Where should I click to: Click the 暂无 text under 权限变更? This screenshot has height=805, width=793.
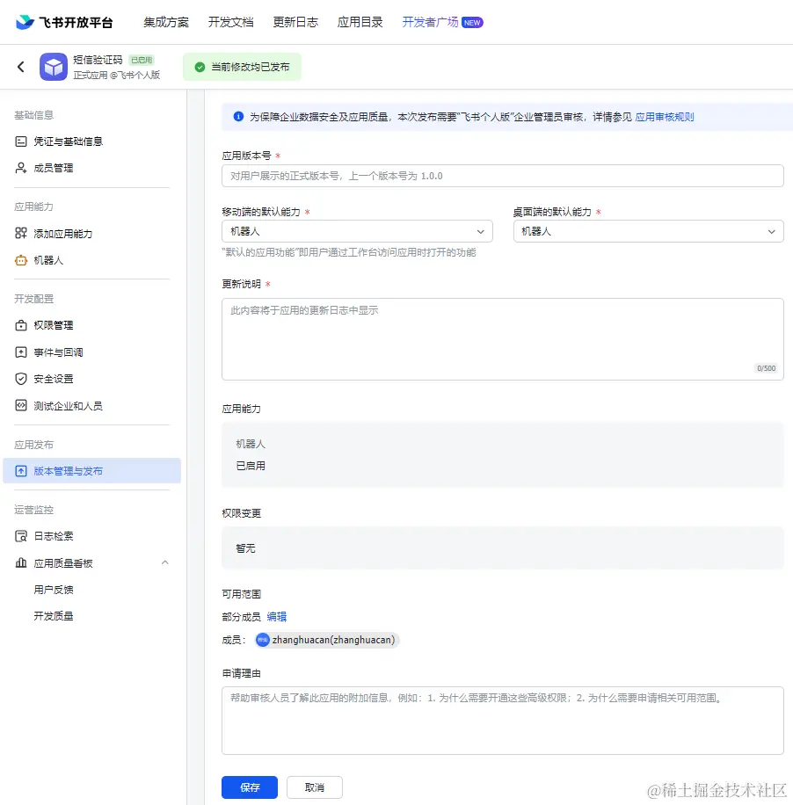[x=245, y=548]
